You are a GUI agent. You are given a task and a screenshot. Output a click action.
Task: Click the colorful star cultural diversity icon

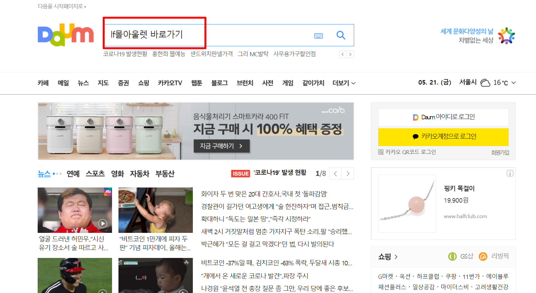pos(506,36)
